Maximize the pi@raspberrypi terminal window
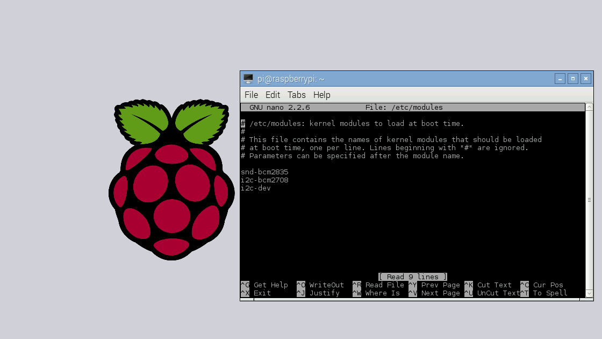 pos(573,79)
